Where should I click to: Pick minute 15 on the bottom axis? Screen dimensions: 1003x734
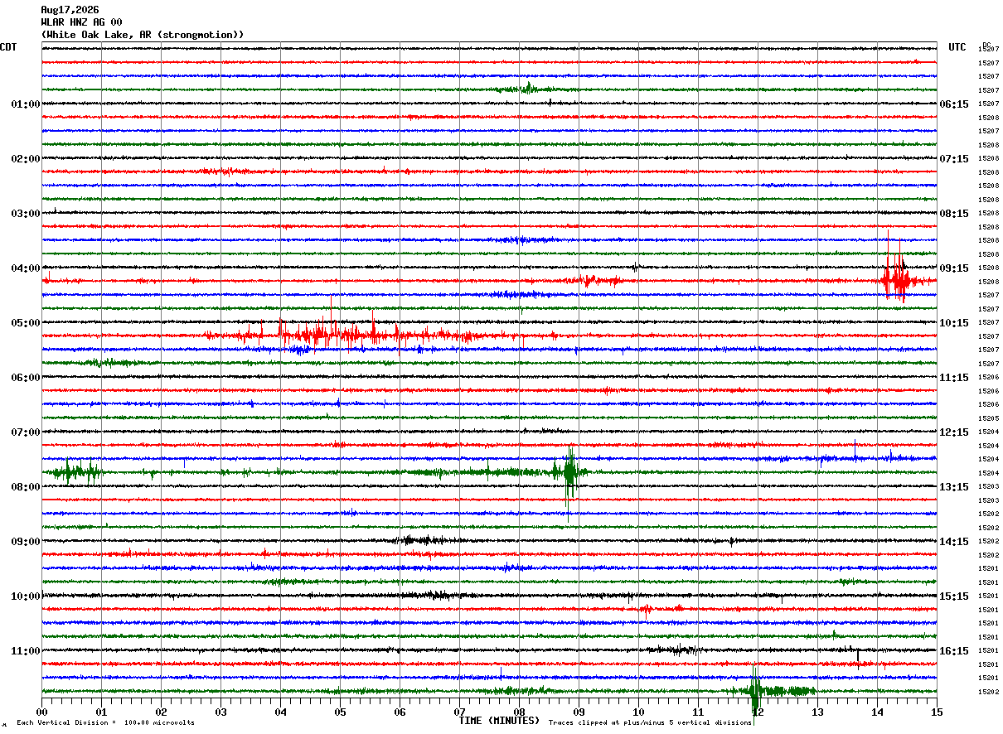[x=937, y=712]
